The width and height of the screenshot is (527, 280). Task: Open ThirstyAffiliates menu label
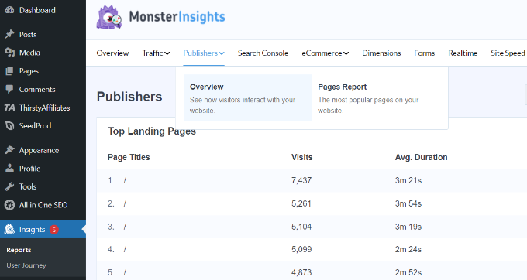tap(45, 108)
